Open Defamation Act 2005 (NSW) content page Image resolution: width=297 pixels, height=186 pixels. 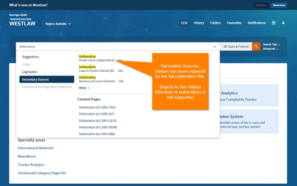tap(98, 127)
